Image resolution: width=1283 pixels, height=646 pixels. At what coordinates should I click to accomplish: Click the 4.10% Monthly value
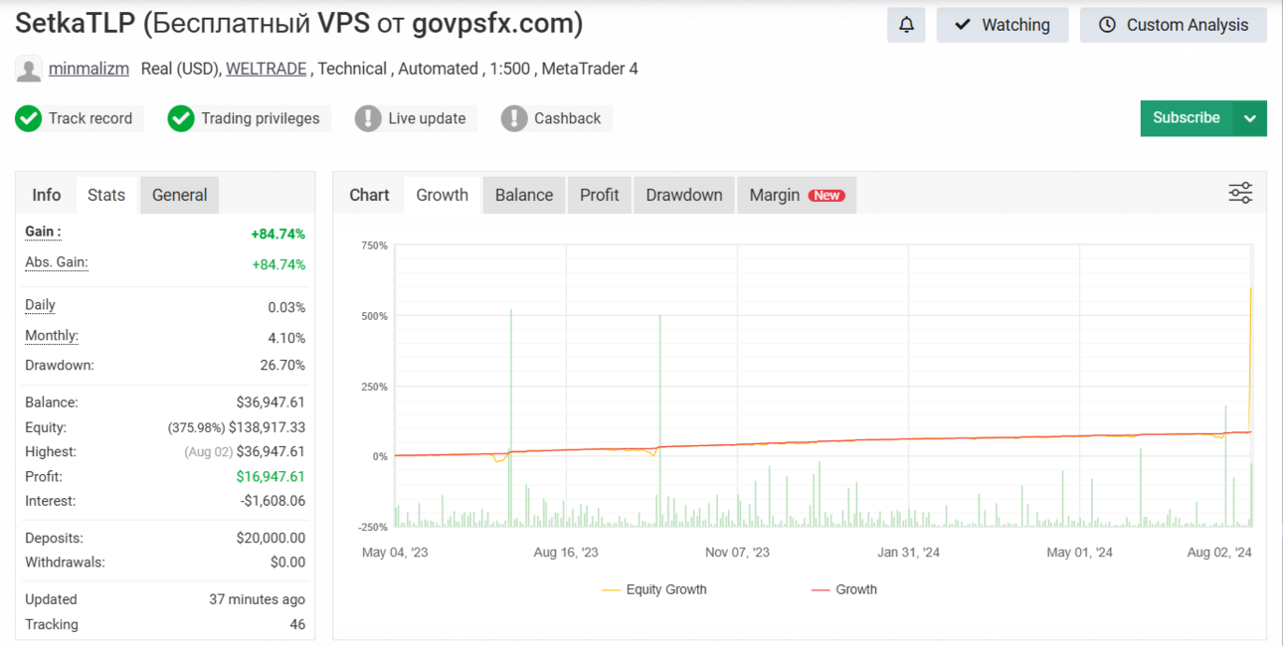(x=286, y=339)
